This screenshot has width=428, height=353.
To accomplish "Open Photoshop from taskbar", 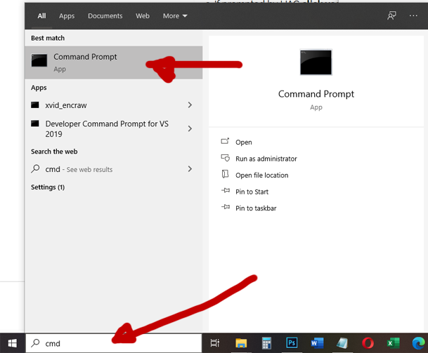I will (x=292, y=342).
